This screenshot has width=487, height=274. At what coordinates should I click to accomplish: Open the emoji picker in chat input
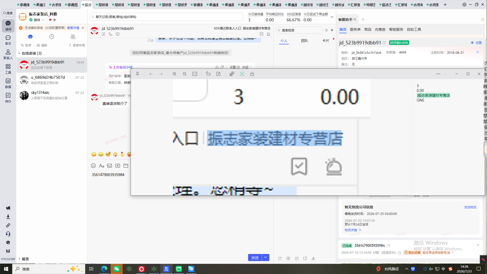[93, 166]
